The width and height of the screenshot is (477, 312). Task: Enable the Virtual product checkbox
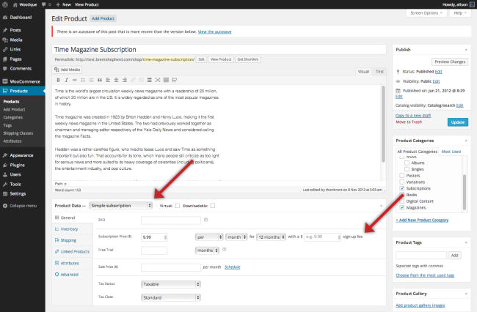pyautogui.click(x=176, y=206)
